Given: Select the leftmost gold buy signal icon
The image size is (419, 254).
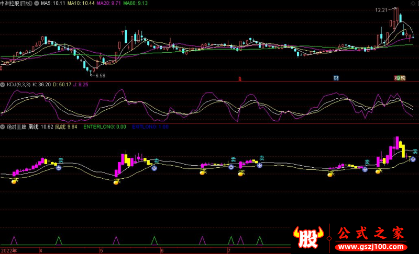Looking at the screenshot, I should 15,181.
